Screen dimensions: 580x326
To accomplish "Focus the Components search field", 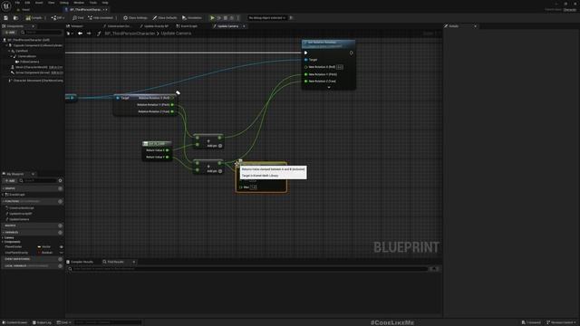I will point(41,33).
